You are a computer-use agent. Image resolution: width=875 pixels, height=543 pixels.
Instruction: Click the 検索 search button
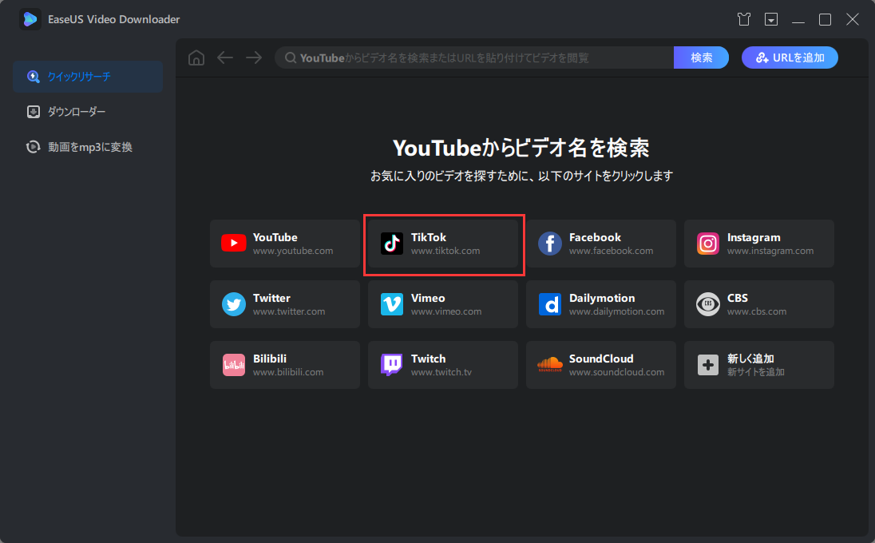(701, 57)
